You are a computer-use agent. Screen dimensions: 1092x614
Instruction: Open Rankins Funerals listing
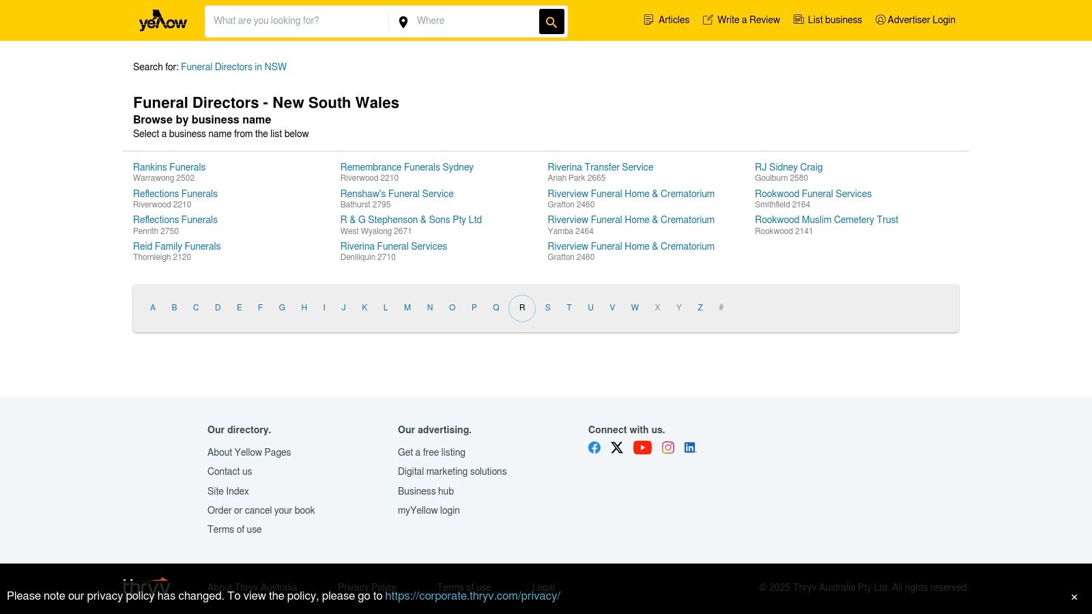click(x=169, y=167)
